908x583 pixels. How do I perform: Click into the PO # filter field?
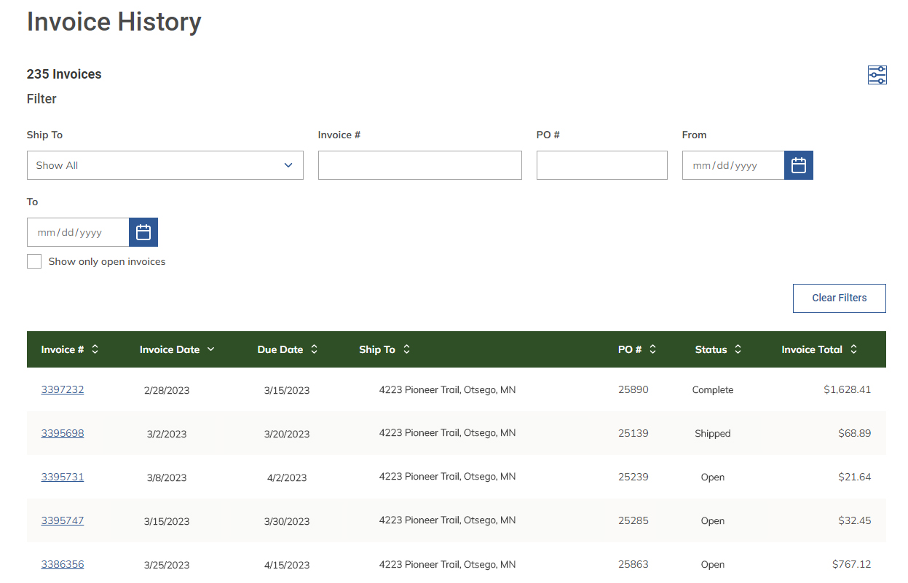tap(601, 165)
